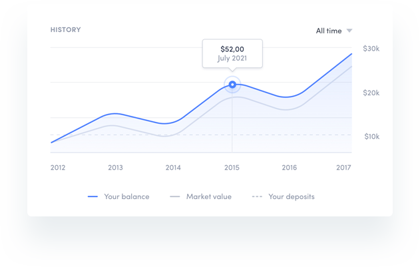Click the $10k y-axis label

click(x=371, y=136)
